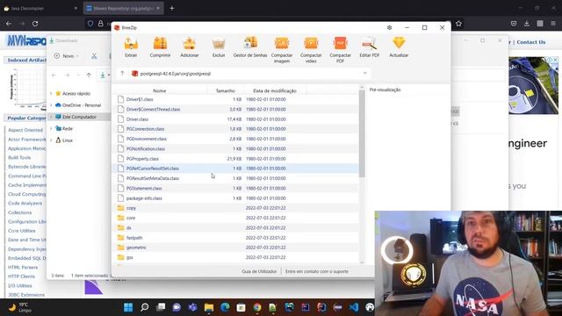Screen dimensions: 562x316
Task: Select Driver$ConnectThread.class file
Action: 236,109
